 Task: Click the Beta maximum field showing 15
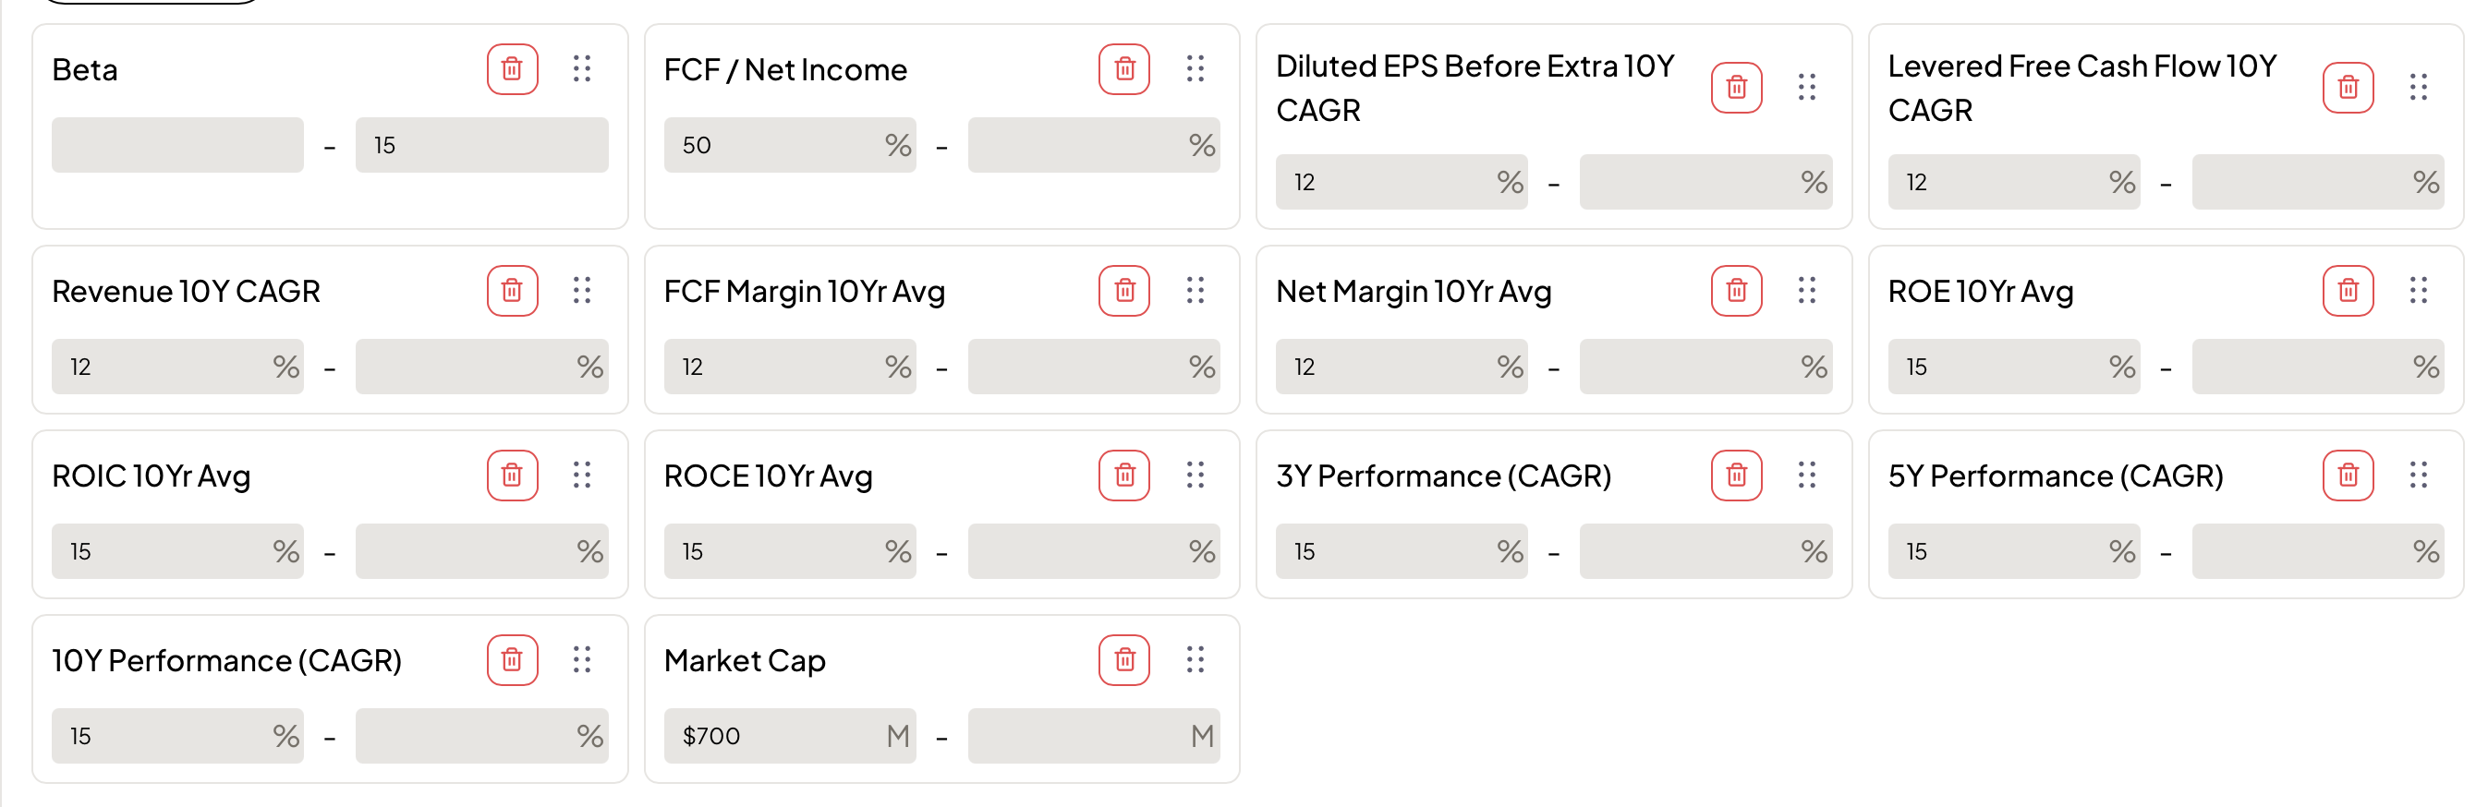tap(481, 145)
